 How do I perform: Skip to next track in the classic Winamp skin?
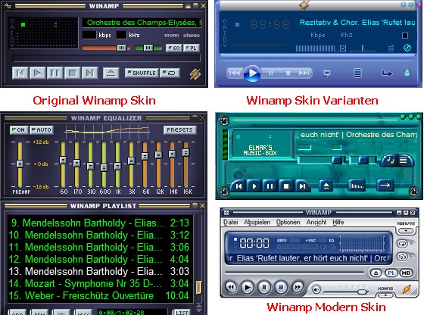(x=90, y=73)
